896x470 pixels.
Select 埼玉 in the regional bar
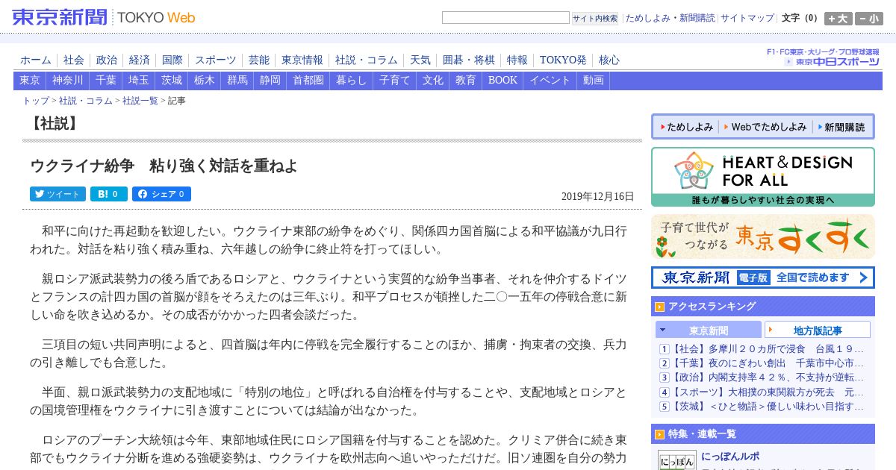(x=139, y=81)
